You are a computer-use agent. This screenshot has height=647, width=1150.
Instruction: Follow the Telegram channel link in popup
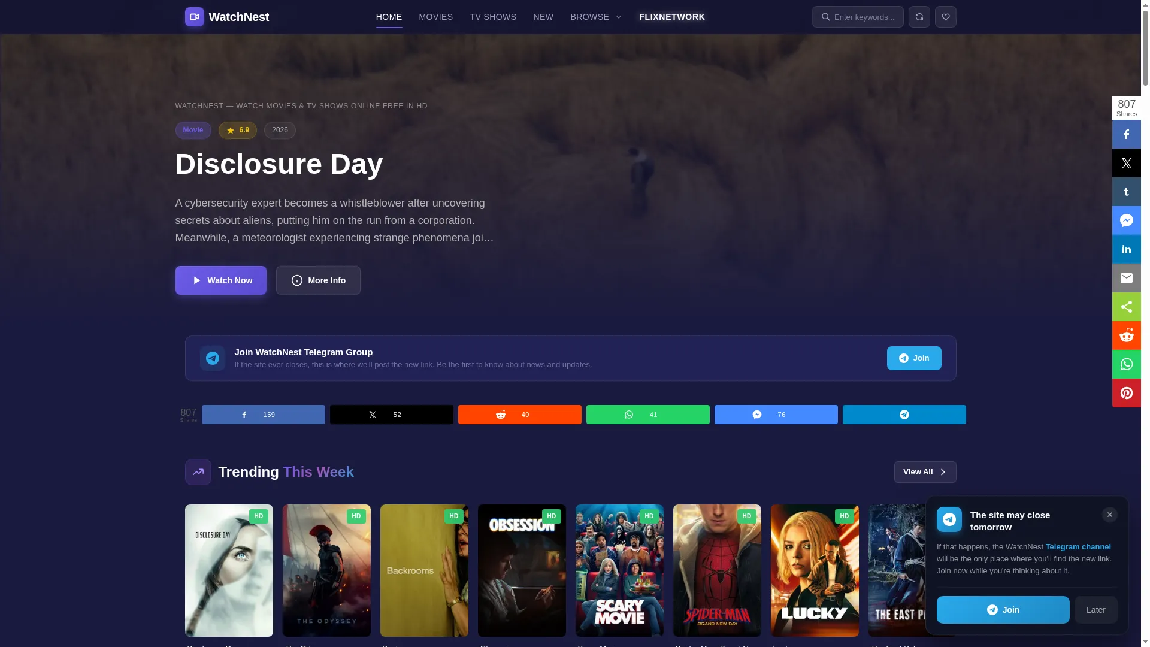point(1078,547)
